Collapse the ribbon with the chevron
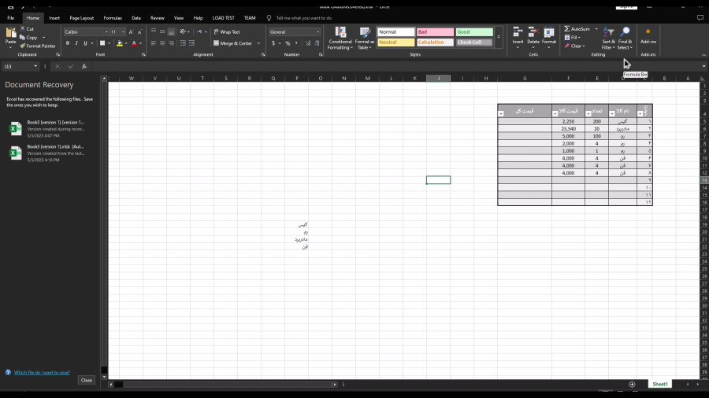 703,55
